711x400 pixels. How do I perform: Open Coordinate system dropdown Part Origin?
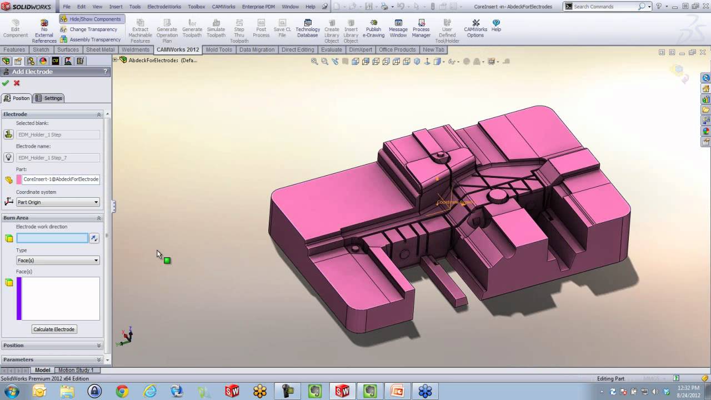coord(58,202)
